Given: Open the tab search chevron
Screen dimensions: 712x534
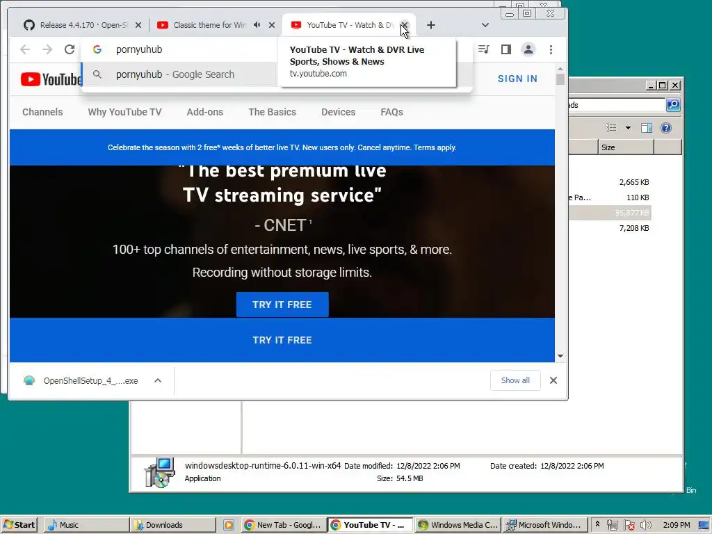Looking at the screenshot, I should (485, 25).
